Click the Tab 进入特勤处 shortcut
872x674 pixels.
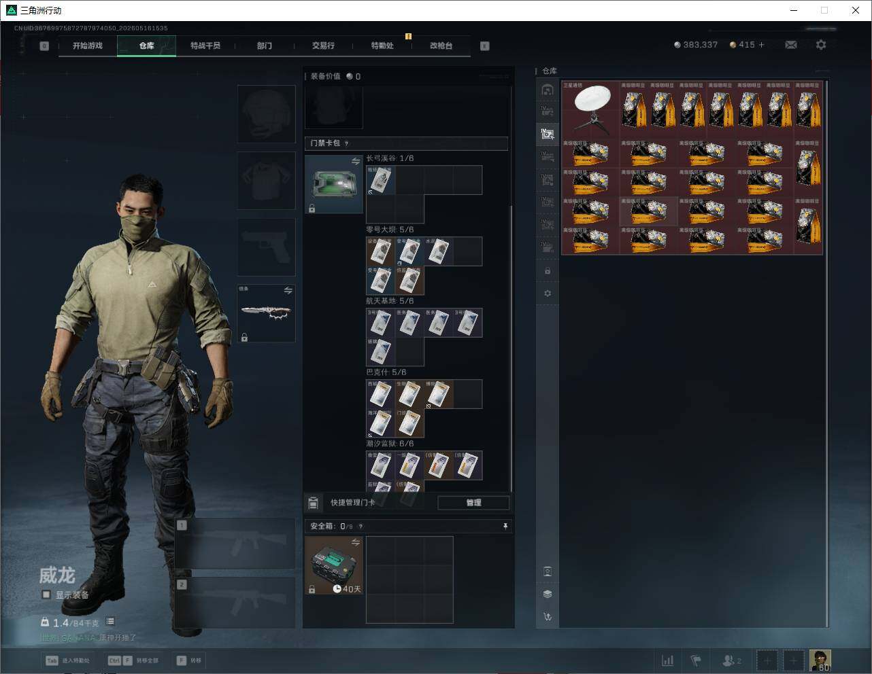[x=67, y=660]
